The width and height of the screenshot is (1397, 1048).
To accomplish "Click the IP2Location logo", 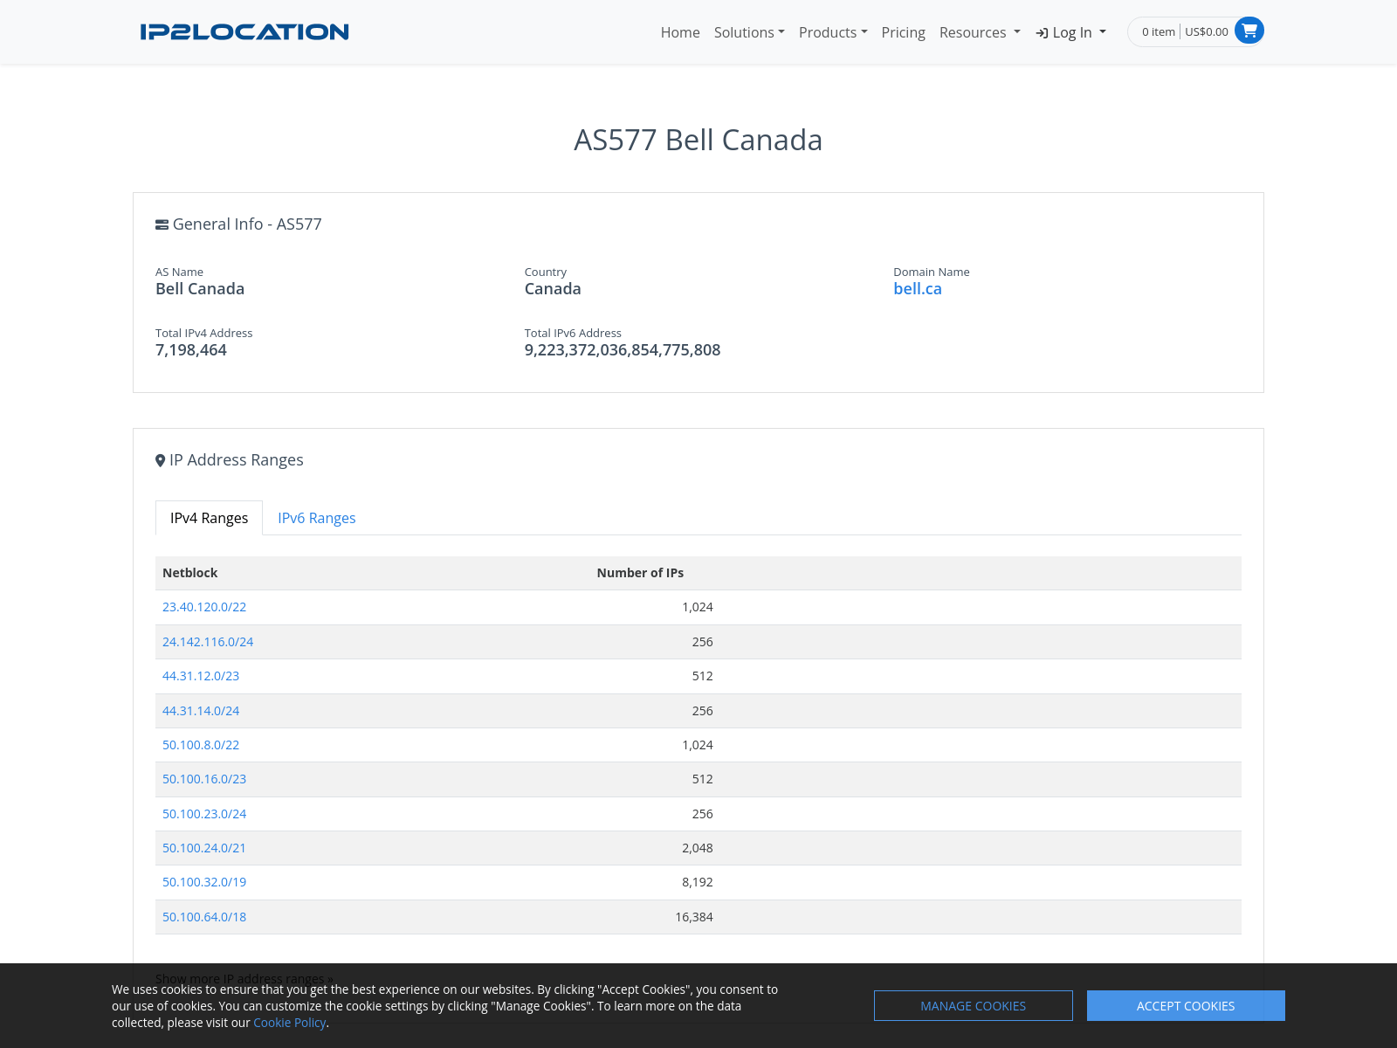I will click(244, 32).
